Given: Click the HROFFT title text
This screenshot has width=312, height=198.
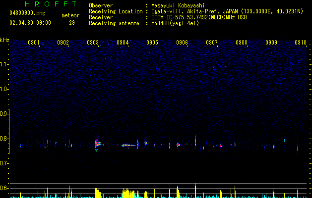Looking at the screenshot, I should 51,4.
